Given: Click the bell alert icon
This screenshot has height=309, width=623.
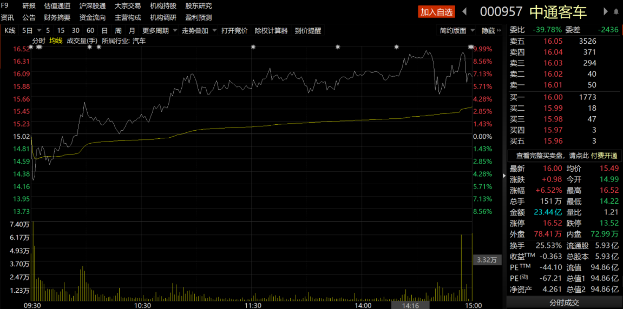Looking at the screenshot, I should pyautogui.click(x=617, y=12).
